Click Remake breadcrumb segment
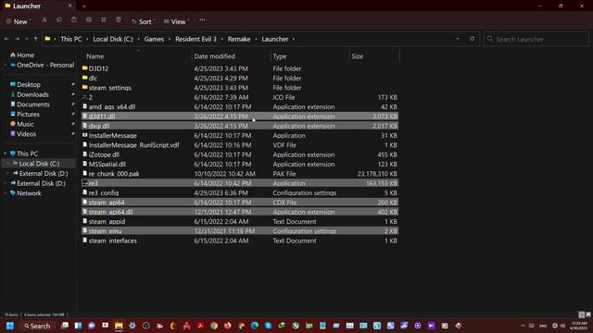The width and height of the screenshot is (593, 333). tap(239, 39)
